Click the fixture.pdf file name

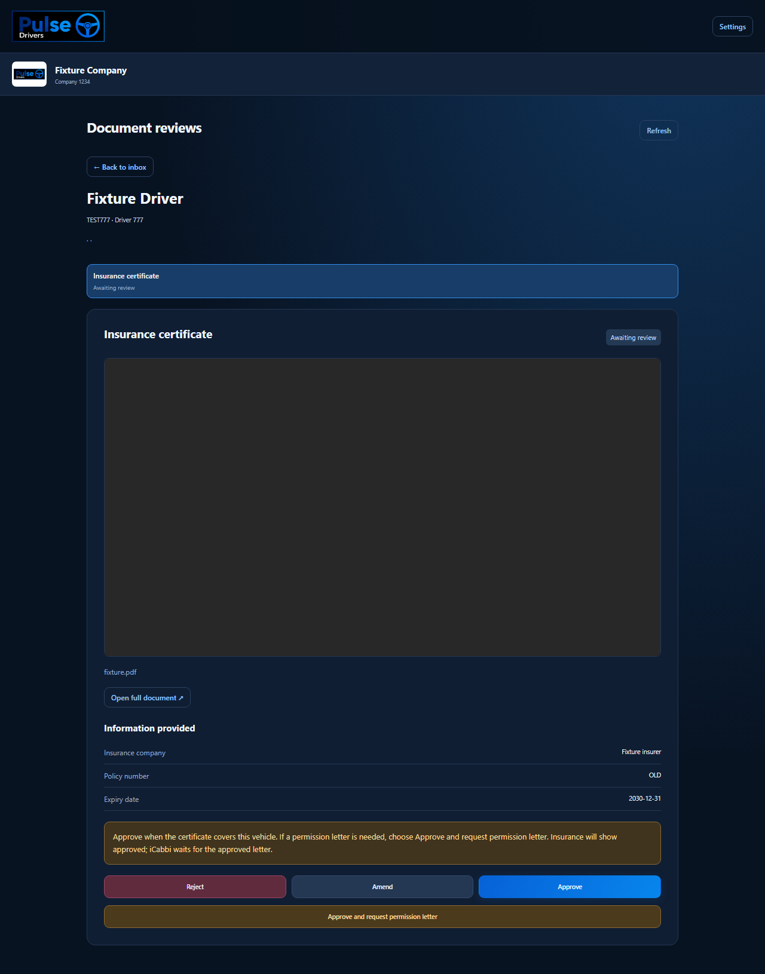[120, 672]
